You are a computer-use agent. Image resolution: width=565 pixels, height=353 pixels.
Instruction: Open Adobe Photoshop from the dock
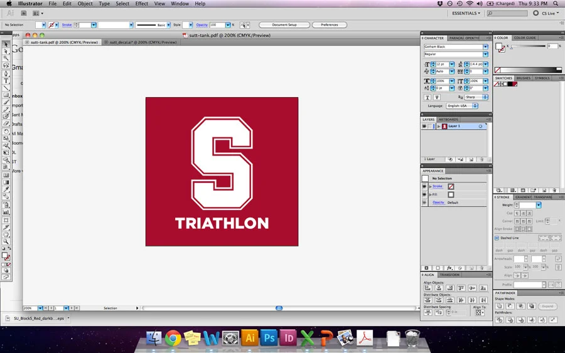click(x=269, y=338)
